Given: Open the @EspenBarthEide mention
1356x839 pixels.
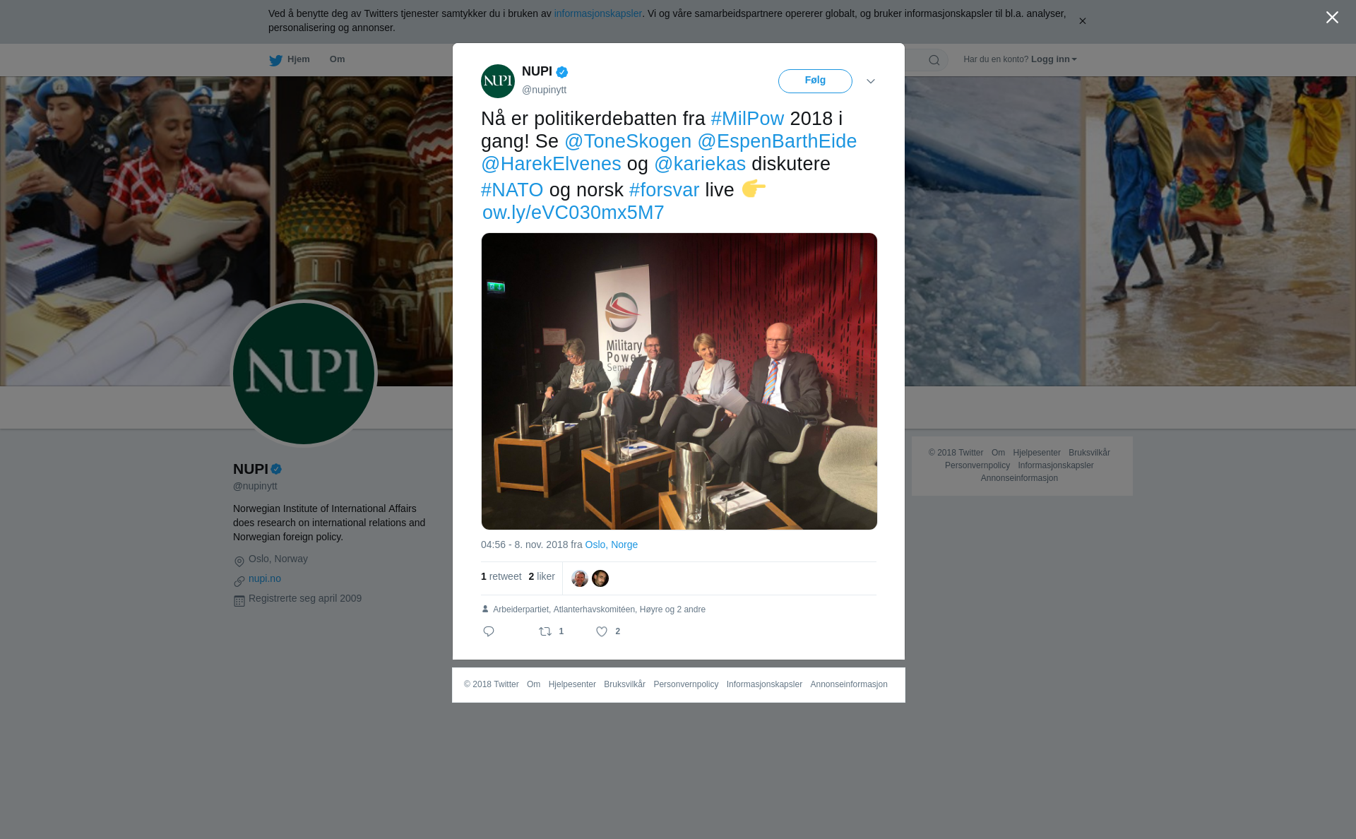Looking at the screenshot, I should point(777,141).
